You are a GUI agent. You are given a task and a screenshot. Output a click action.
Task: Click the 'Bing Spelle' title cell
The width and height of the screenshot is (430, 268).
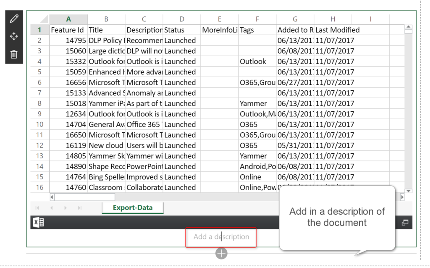click(106, 177)
